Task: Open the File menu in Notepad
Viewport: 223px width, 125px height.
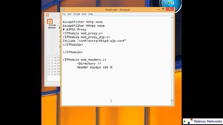Action: coord(64,14)
